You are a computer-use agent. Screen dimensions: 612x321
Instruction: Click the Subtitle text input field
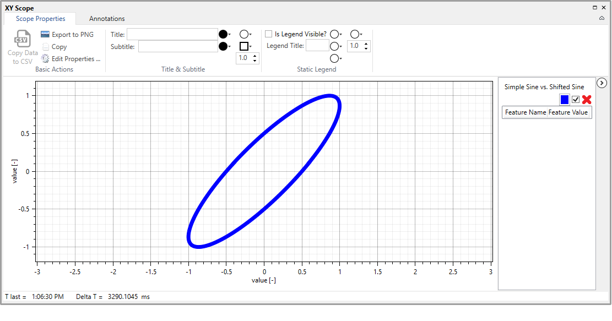point(178,47)
